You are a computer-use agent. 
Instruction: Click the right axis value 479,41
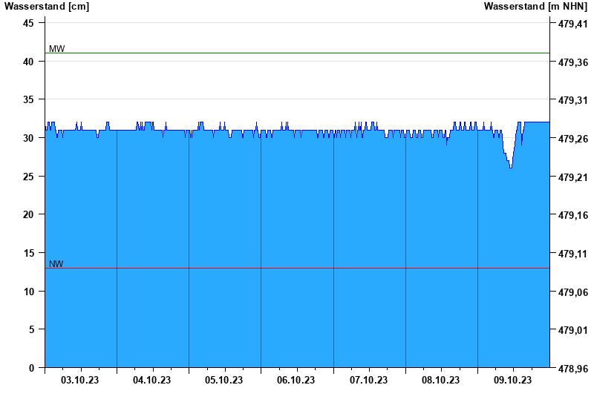tap(573, 24)
